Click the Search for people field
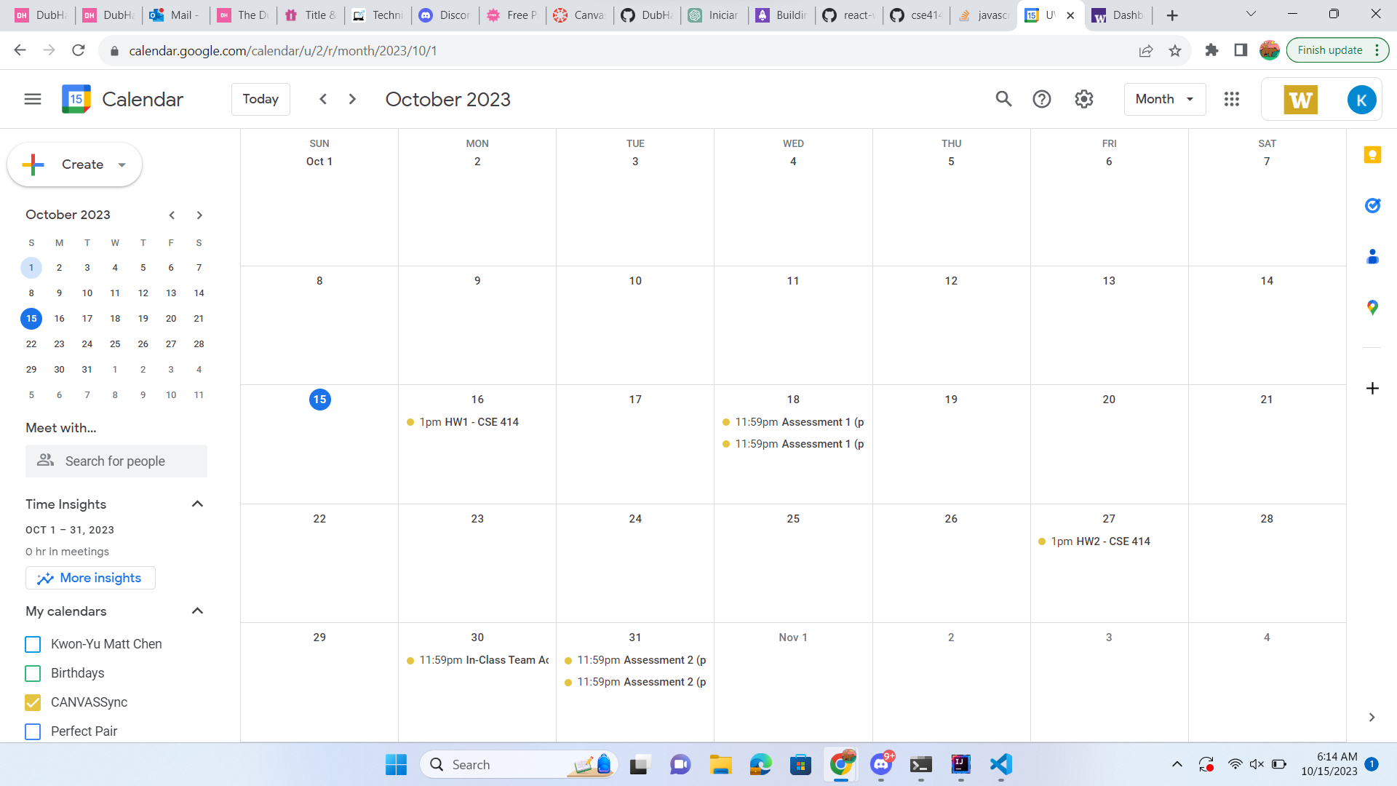This screenshot has height=786, width=1397. [116, 461]
